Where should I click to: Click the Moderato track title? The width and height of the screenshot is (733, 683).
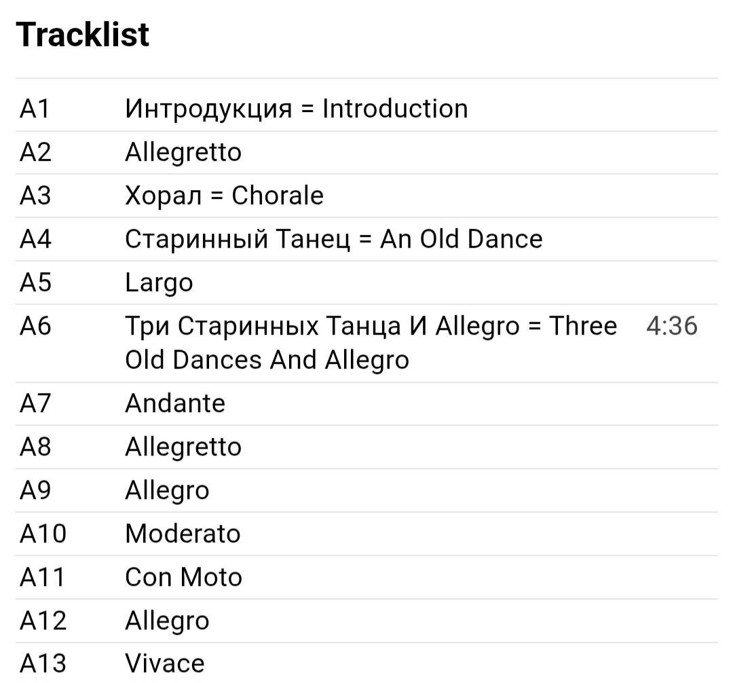(x=183, y=534)
